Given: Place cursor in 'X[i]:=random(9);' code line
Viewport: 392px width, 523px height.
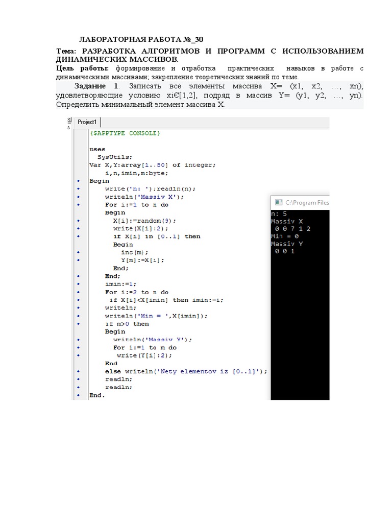Looking at the screenshot, I should pos(144,221).
